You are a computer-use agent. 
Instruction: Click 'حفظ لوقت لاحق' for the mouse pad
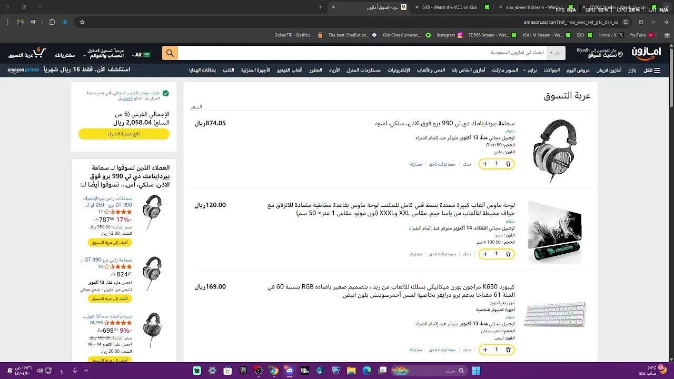(x=442, y=254)
